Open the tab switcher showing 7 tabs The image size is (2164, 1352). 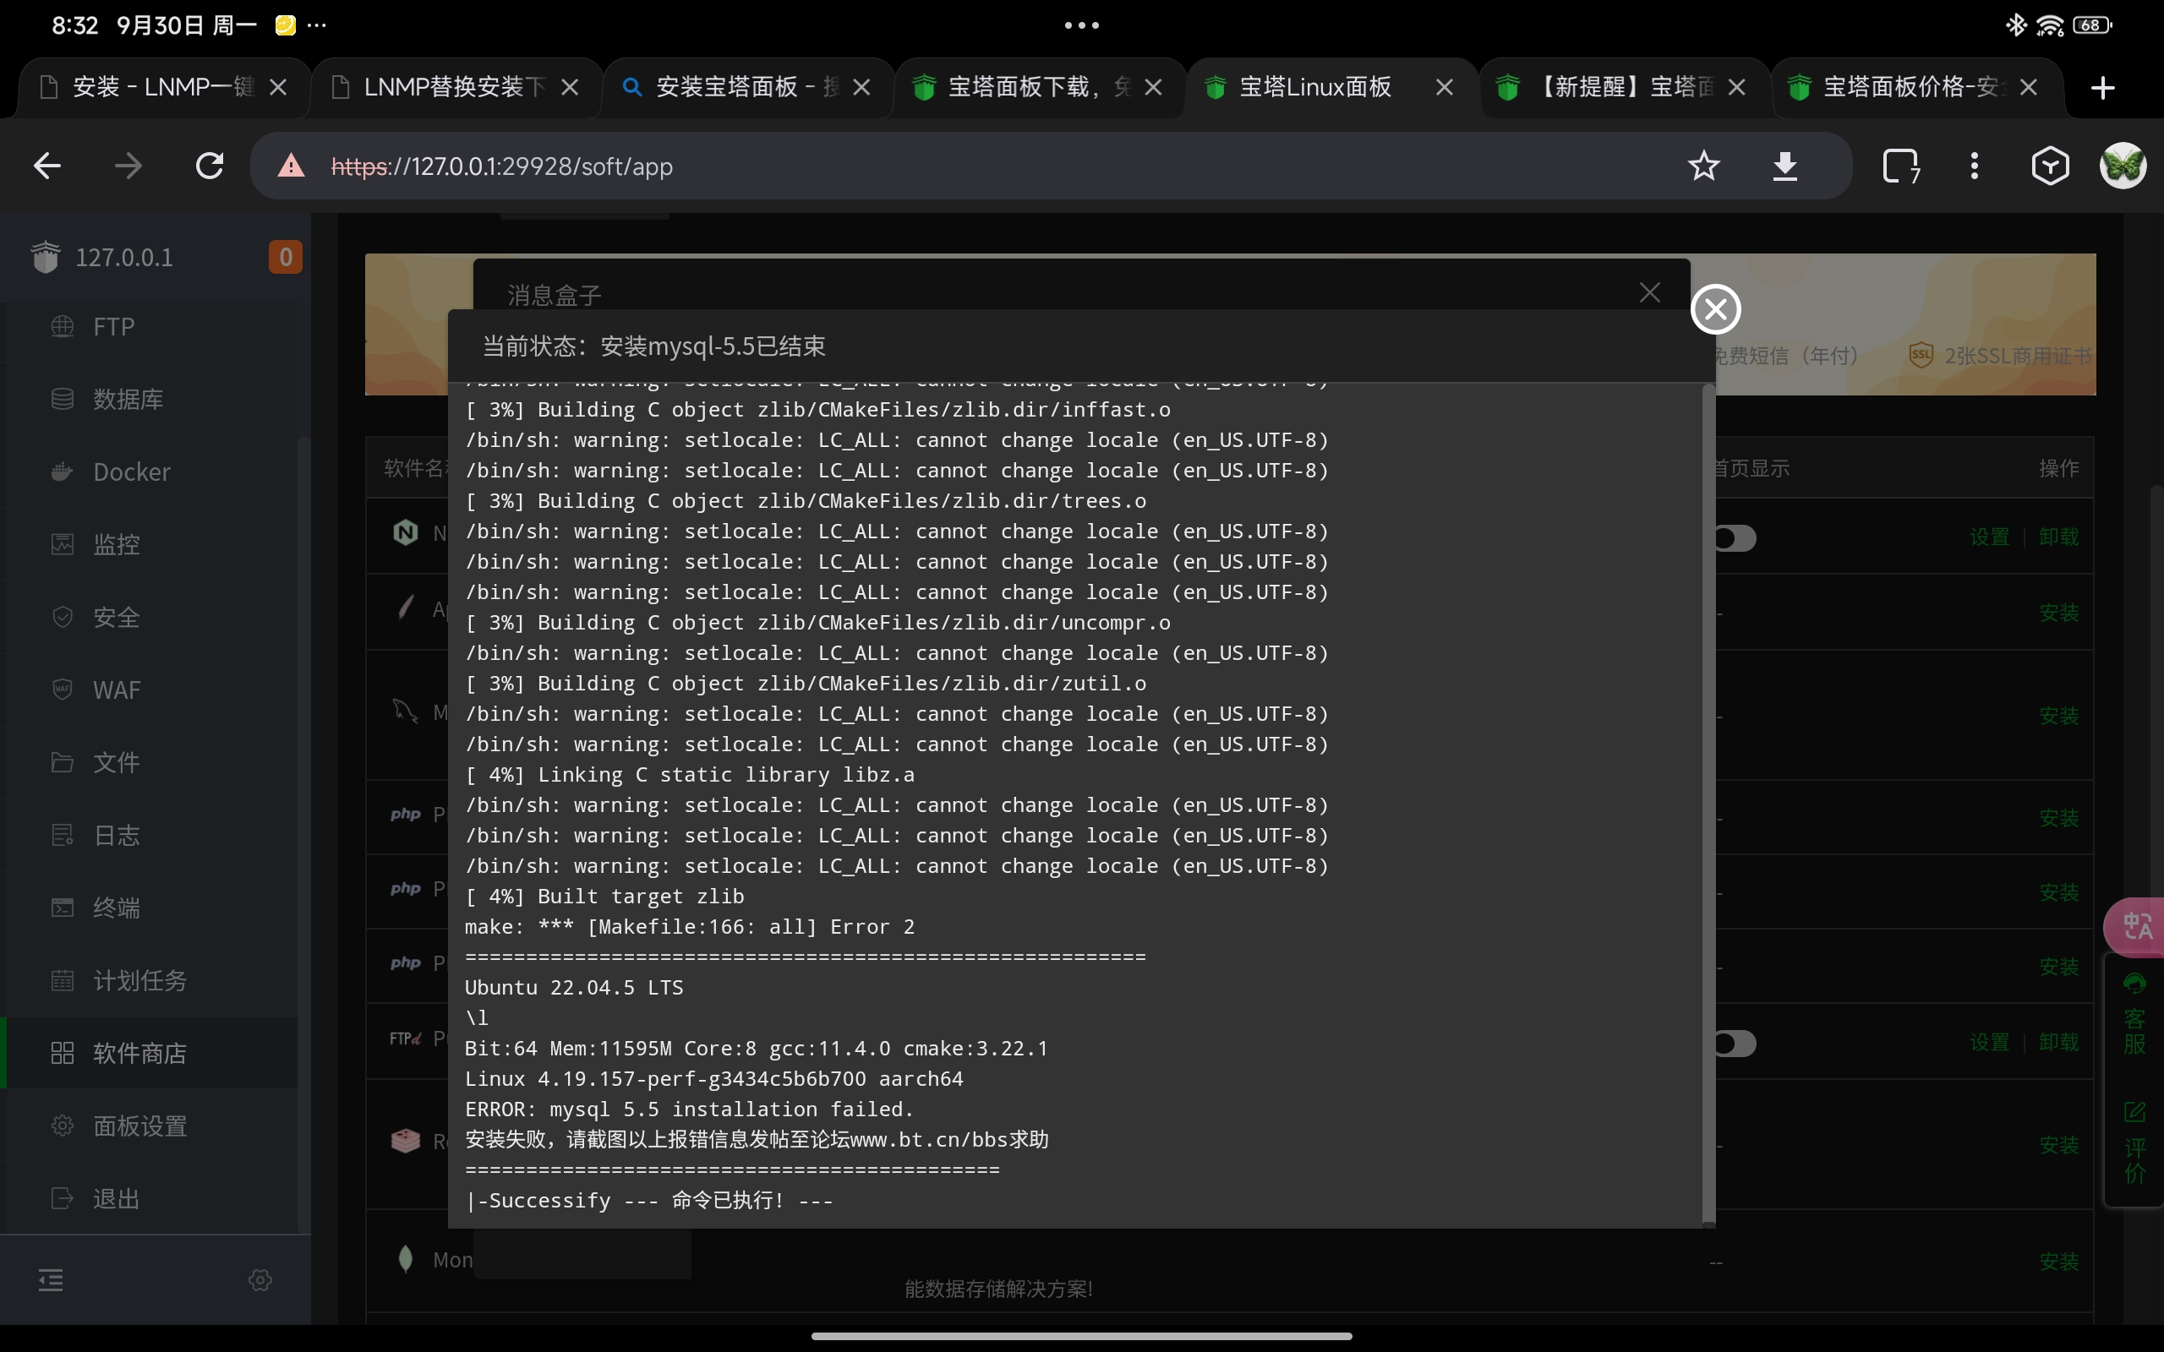(1900, 166)
